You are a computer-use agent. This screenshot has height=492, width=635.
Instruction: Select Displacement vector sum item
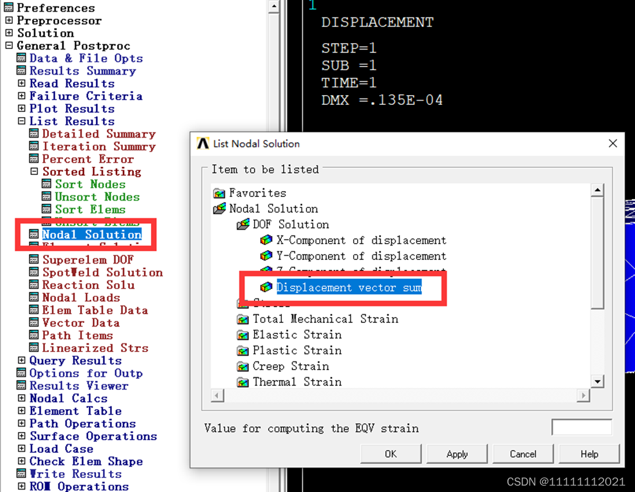click(x=348, y=287)
